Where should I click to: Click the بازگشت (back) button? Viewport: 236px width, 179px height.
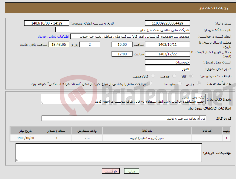pyautogui.click(x=111, y=171)
